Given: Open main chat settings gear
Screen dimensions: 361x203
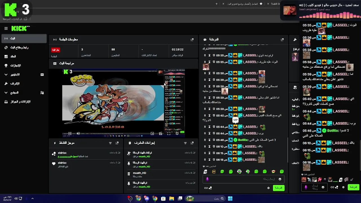Looking at the screenshot, I should 268,188.
